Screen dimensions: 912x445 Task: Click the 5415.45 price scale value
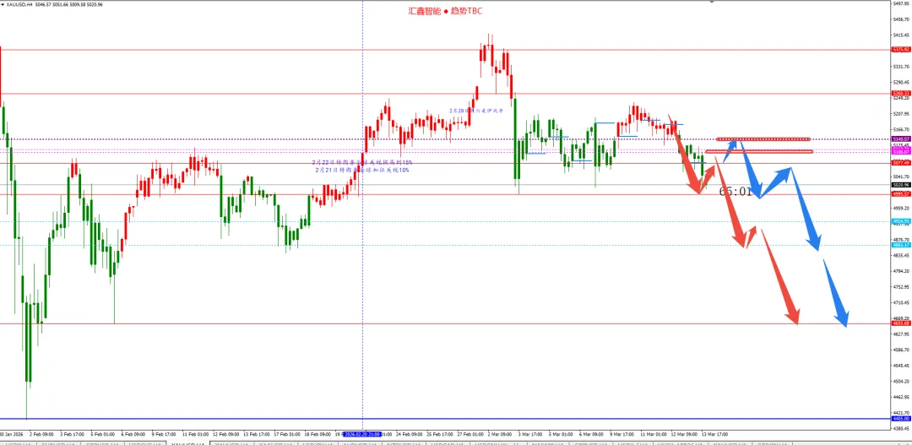(x=902, y=35)
